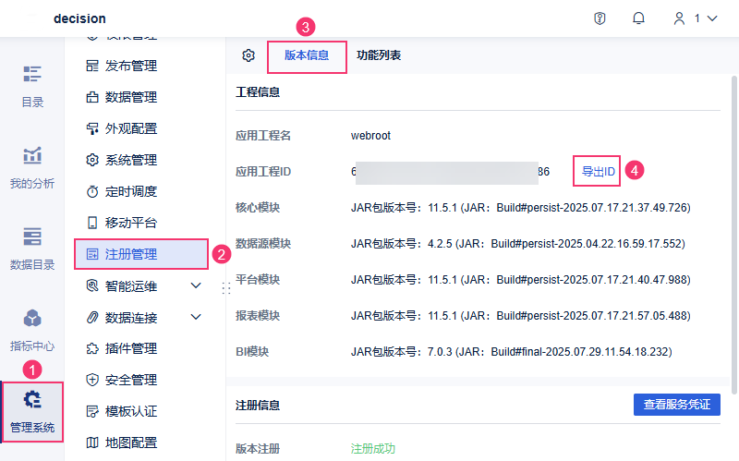Click the 查看服务凭证 button
Image resolution: width=739 pixels, height=461 pixels.
click(x=676, y=405)
